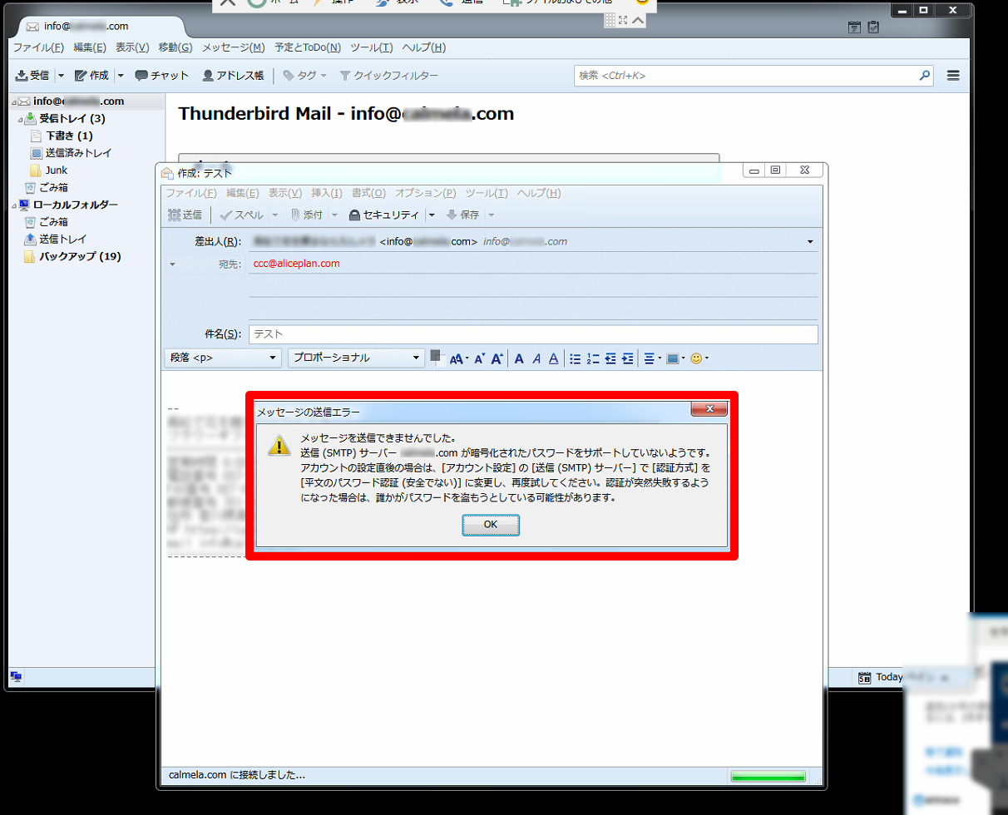Select 受信トレイ (3) folder
1008x815 pixels.
[x=72, y=119]
